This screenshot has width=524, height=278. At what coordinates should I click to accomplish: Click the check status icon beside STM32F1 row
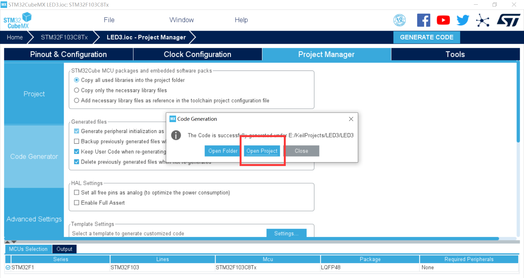click(8, 267)
